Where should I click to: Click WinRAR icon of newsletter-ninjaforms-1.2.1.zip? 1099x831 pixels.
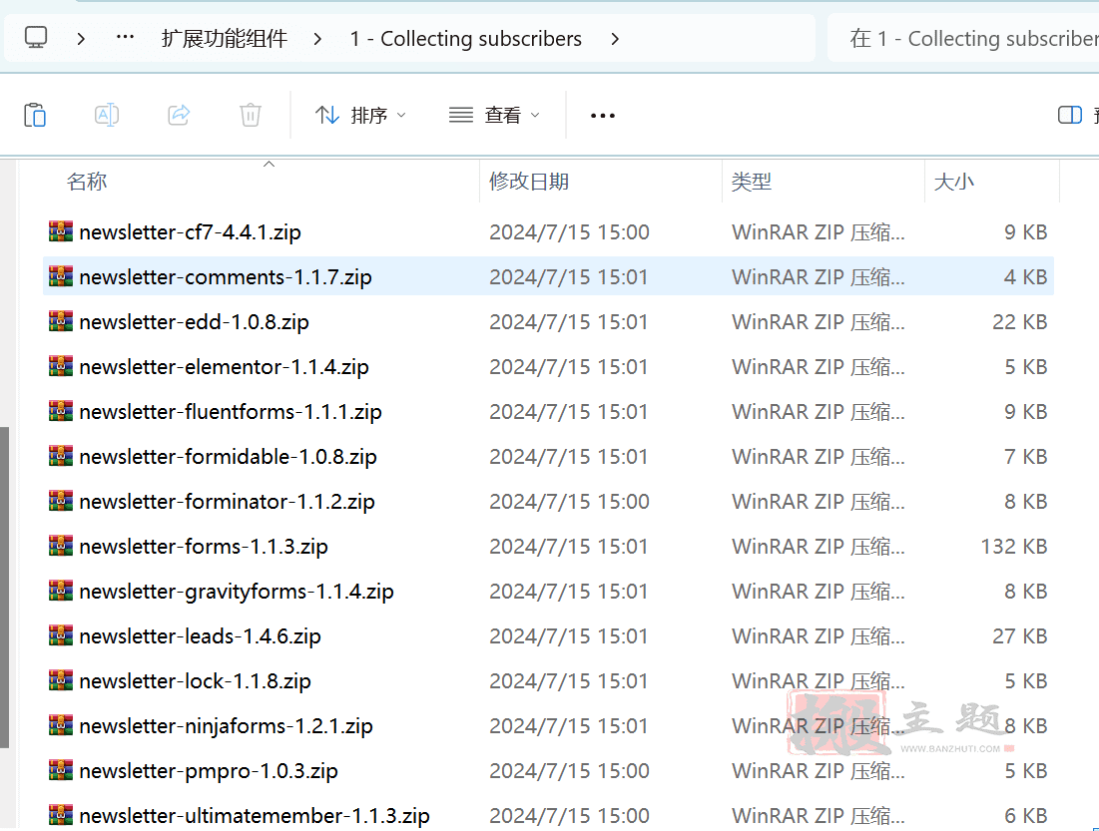[x=61, y=724]
